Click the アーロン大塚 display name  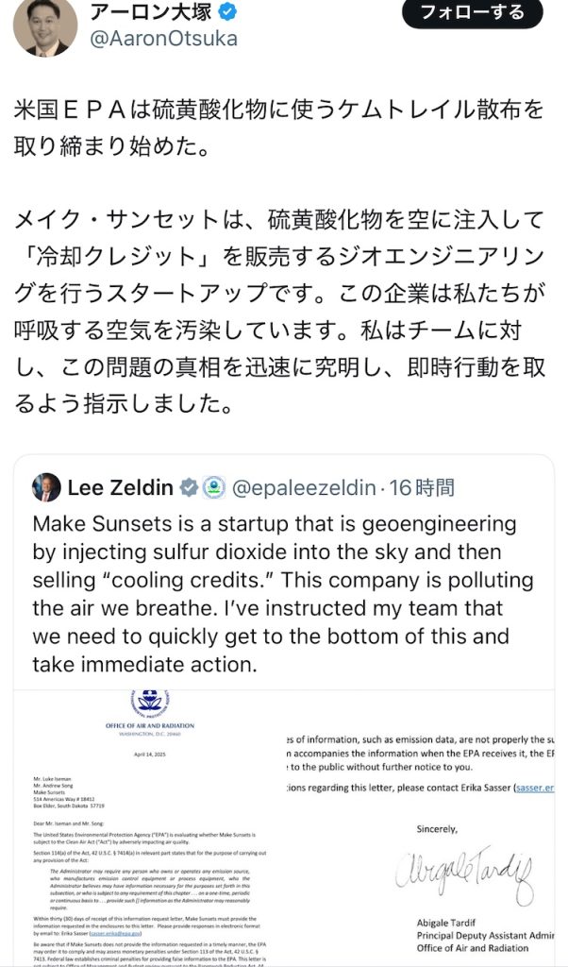[x=152, y=11]
